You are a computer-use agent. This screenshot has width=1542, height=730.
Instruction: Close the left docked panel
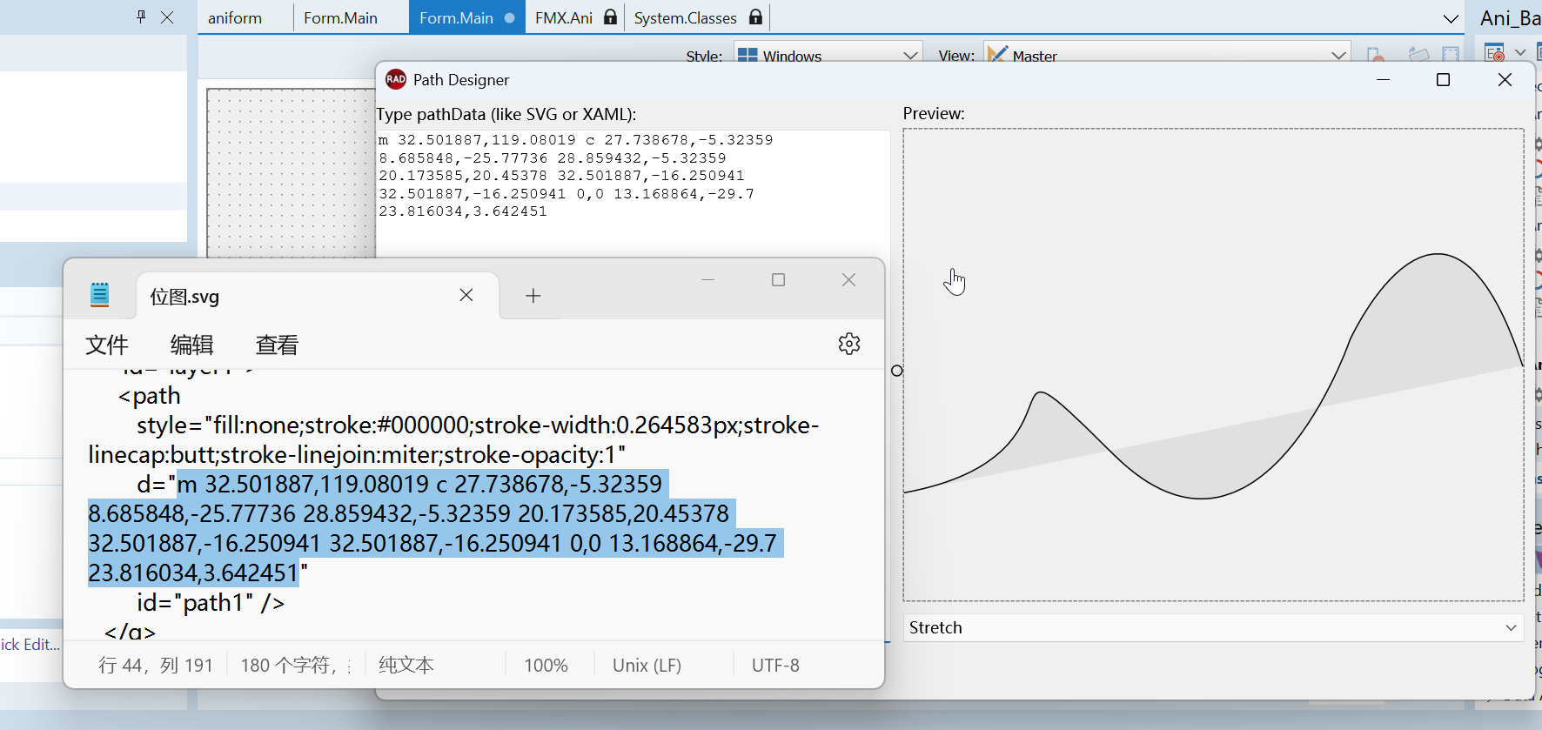(x=167, y=17)
